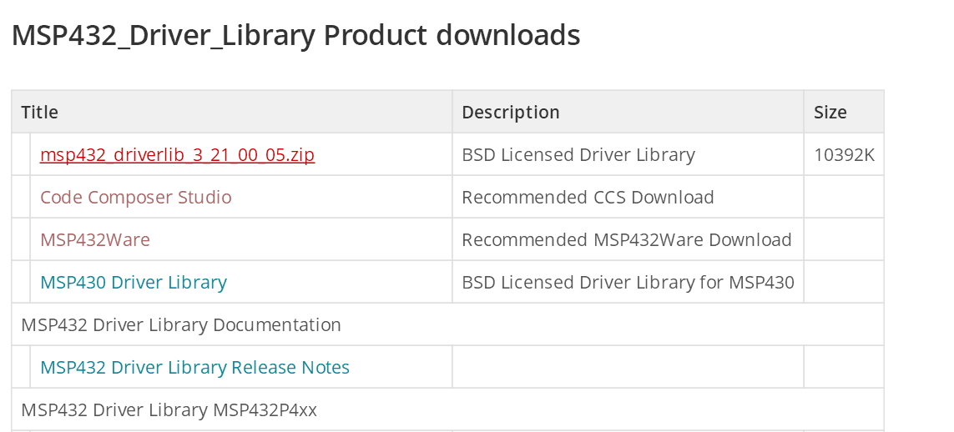The height and width of the screenshot is (432, 954).
Task: Select the 10392K size cell
Action: [x=844, y=155]
